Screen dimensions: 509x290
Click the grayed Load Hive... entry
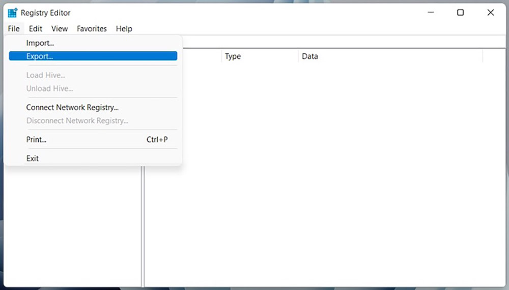[93, 75]
